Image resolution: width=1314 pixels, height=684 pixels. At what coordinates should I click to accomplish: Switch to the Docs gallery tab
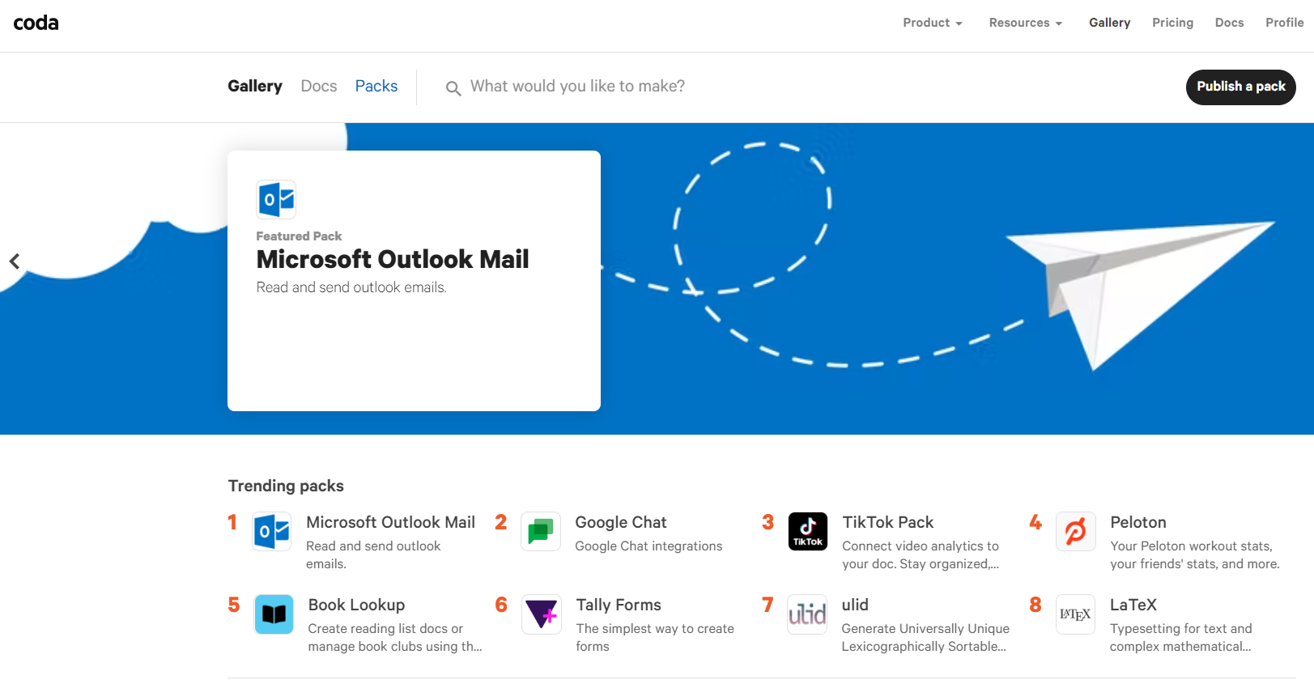(318, 86)
